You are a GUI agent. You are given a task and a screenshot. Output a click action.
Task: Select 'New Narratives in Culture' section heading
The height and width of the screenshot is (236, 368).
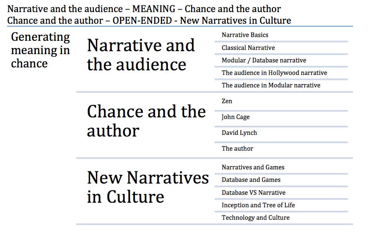[148, 187]
